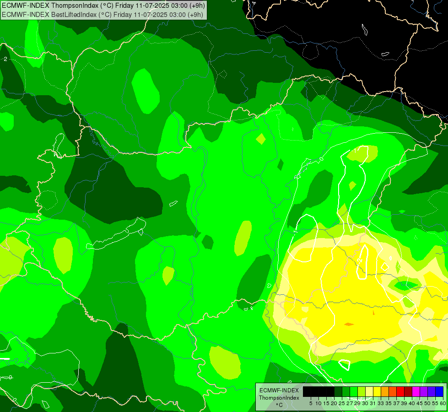
Task: Click legend tick value 35
Action: coord(389,403)
